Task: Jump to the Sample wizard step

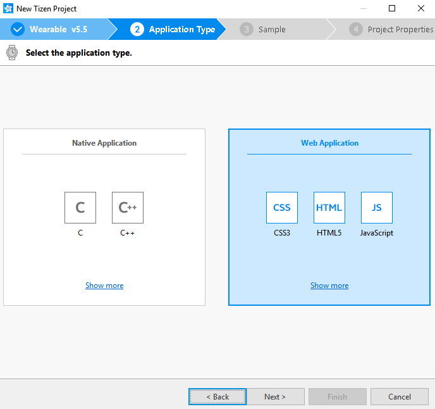Action: tap(272, 29)
